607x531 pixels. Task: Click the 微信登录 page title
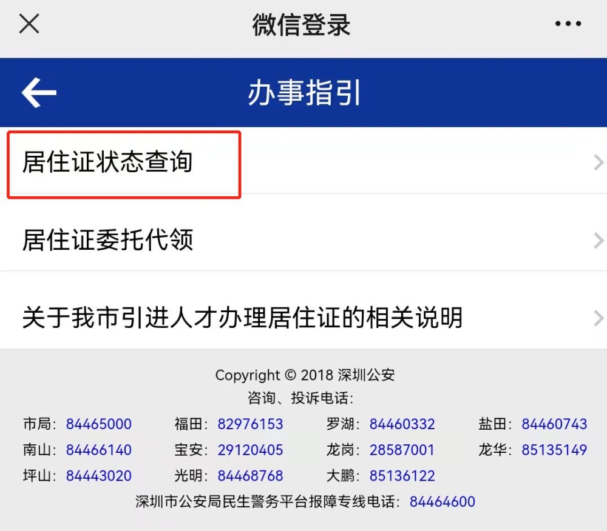pyautogui.click(x=301, y=25)
